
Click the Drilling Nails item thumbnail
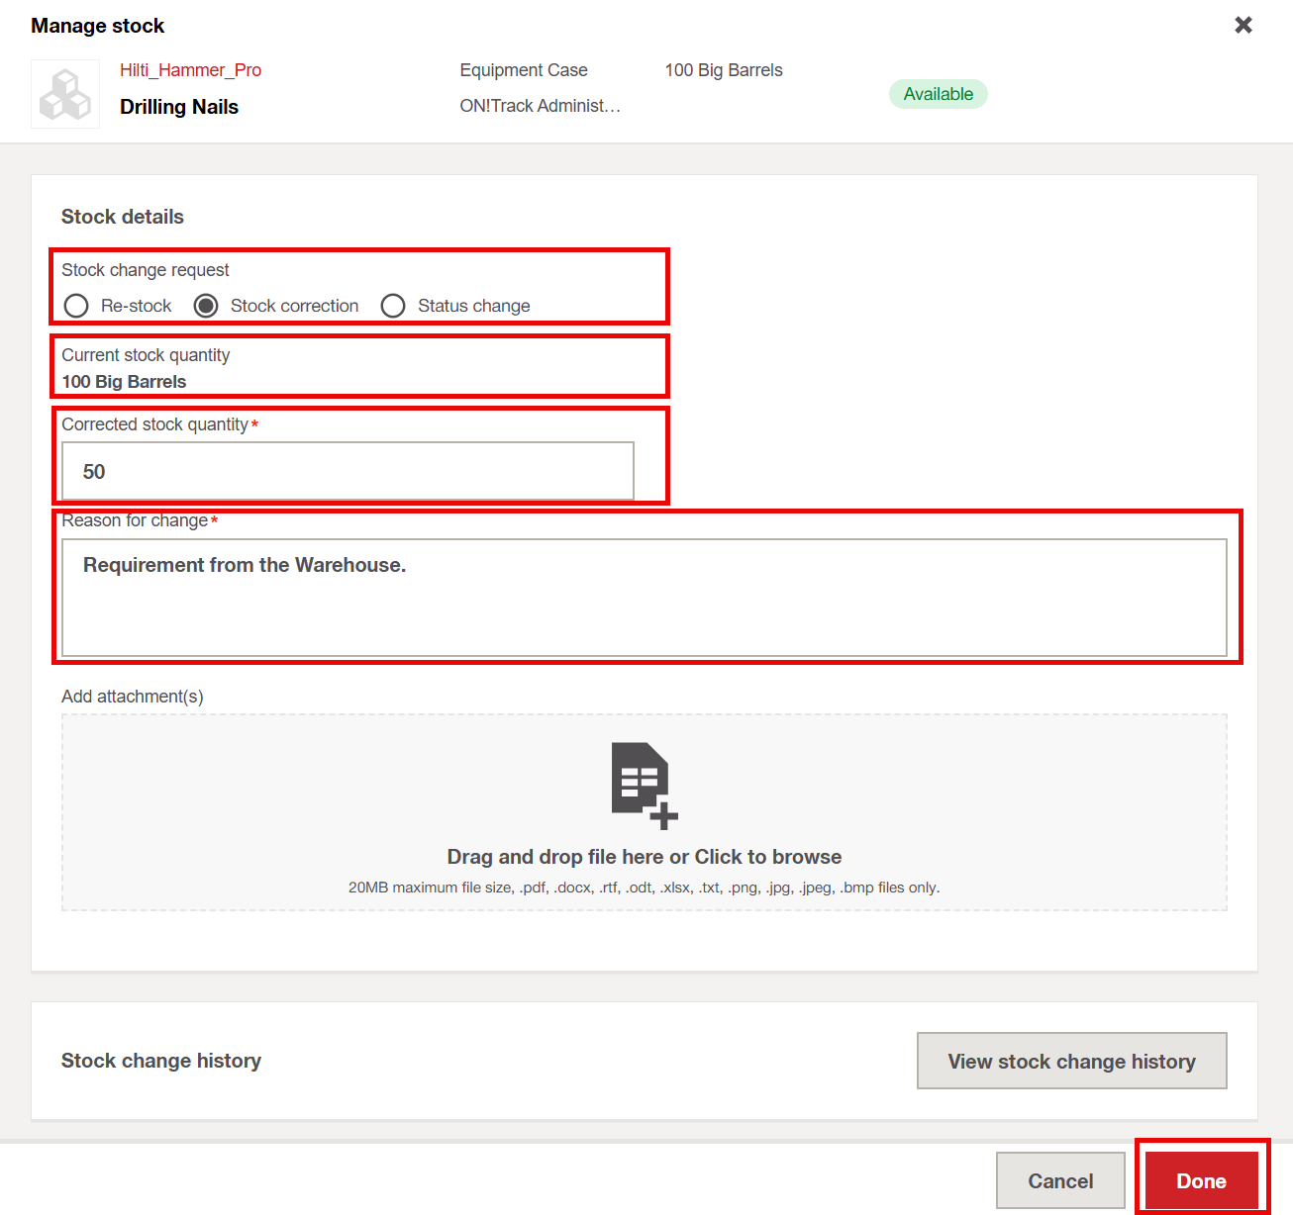65,94
